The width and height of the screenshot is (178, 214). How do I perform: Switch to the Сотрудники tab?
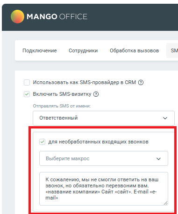click(83, 50)
